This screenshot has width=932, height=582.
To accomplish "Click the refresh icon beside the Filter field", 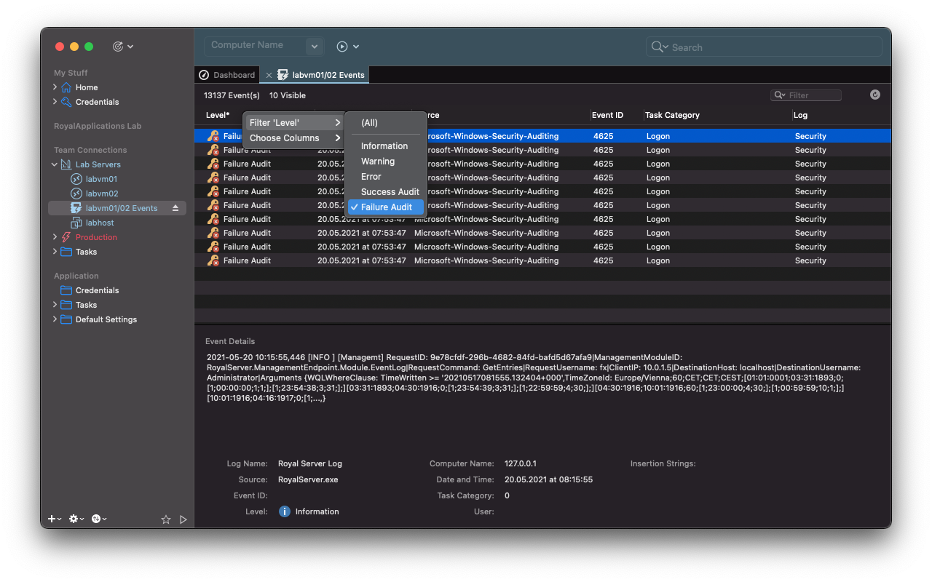I will 875,95.
